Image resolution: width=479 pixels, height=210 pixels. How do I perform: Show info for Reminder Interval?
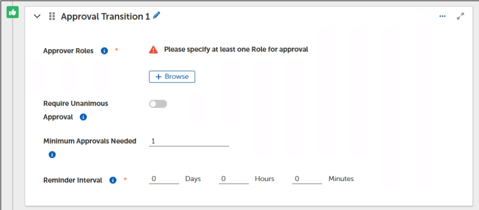point(113,180)
